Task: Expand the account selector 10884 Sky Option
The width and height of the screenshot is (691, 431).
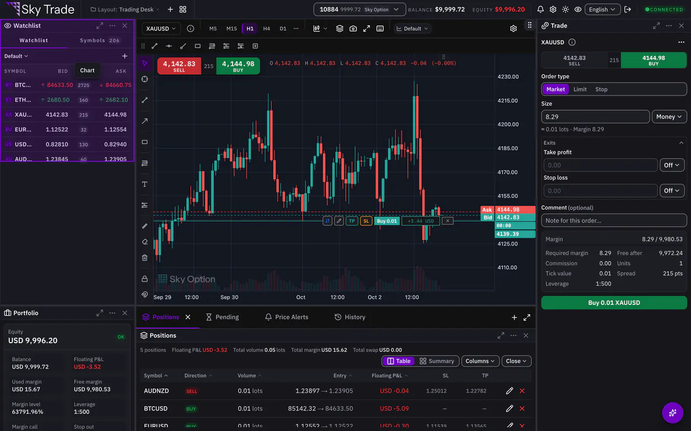Action: (360, 9)
